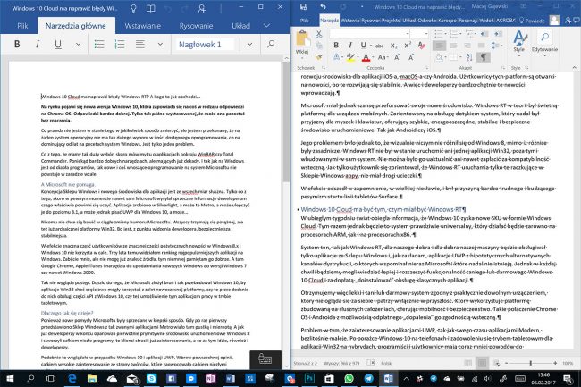Apply red font color in desktop Word
This screenshot has width=581, height=387.
(366, 57)
